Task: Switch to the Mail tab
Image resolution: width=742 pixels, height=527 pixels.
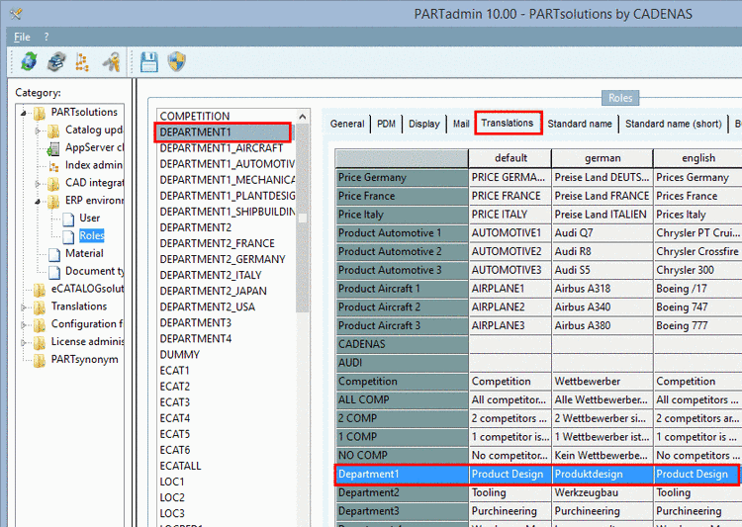Action: 461,124
